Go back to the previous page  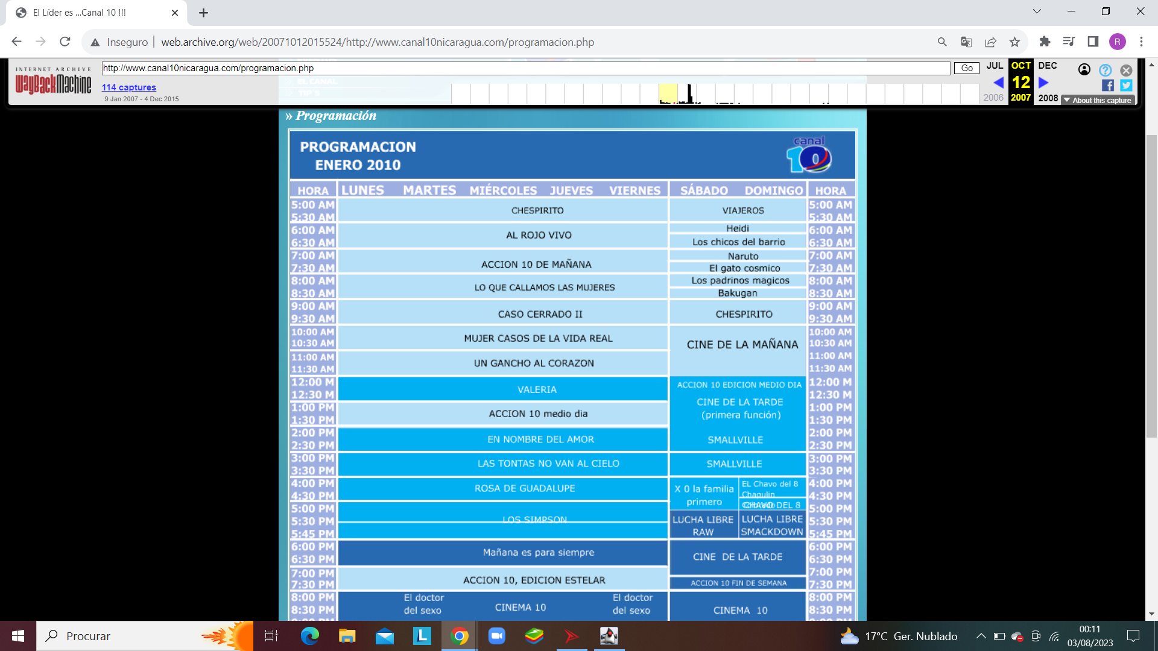[x=17, y=42]
